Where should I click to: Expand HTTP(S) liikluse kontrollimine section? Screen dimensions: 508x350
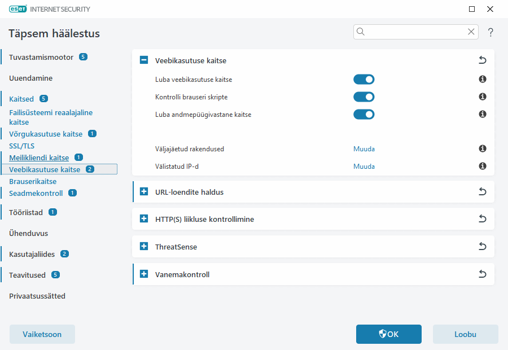(x=144, y=219)
